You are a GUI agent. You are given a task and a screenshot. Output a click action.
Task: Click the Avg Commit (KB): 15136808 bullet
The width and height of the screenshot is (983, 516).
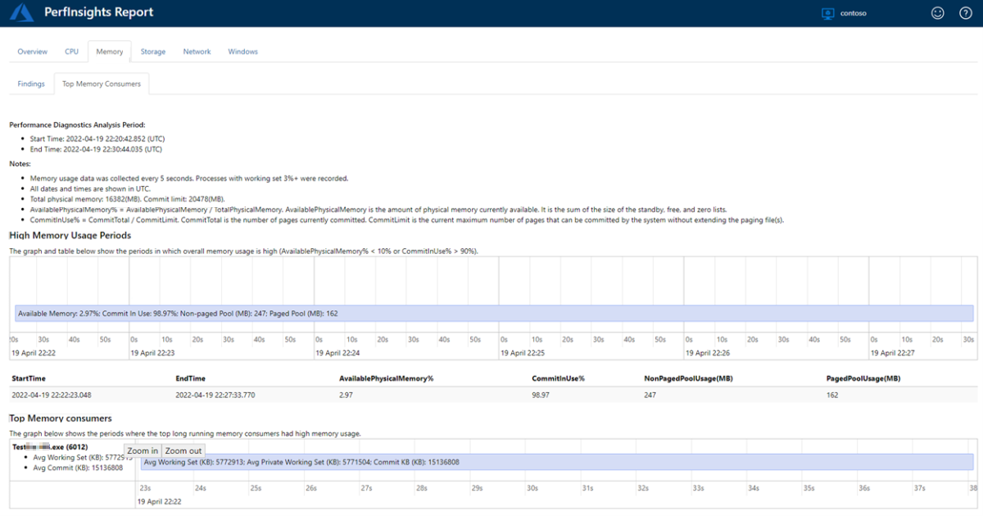[x=78, y=468]
